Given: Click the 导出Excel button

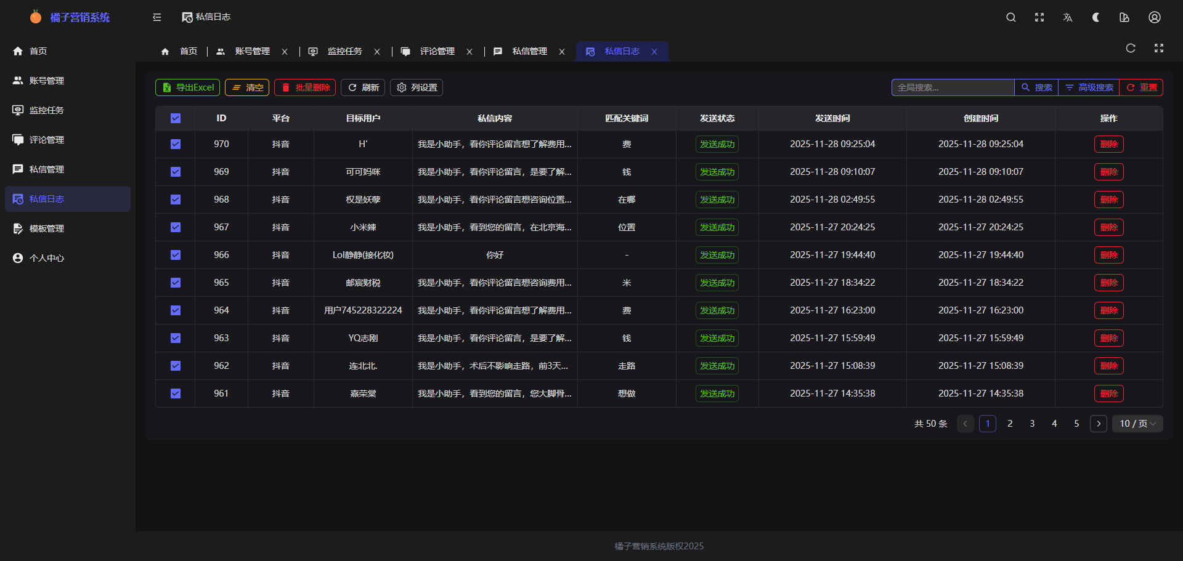Looking at the screenshot, I should tap(188, 87).
